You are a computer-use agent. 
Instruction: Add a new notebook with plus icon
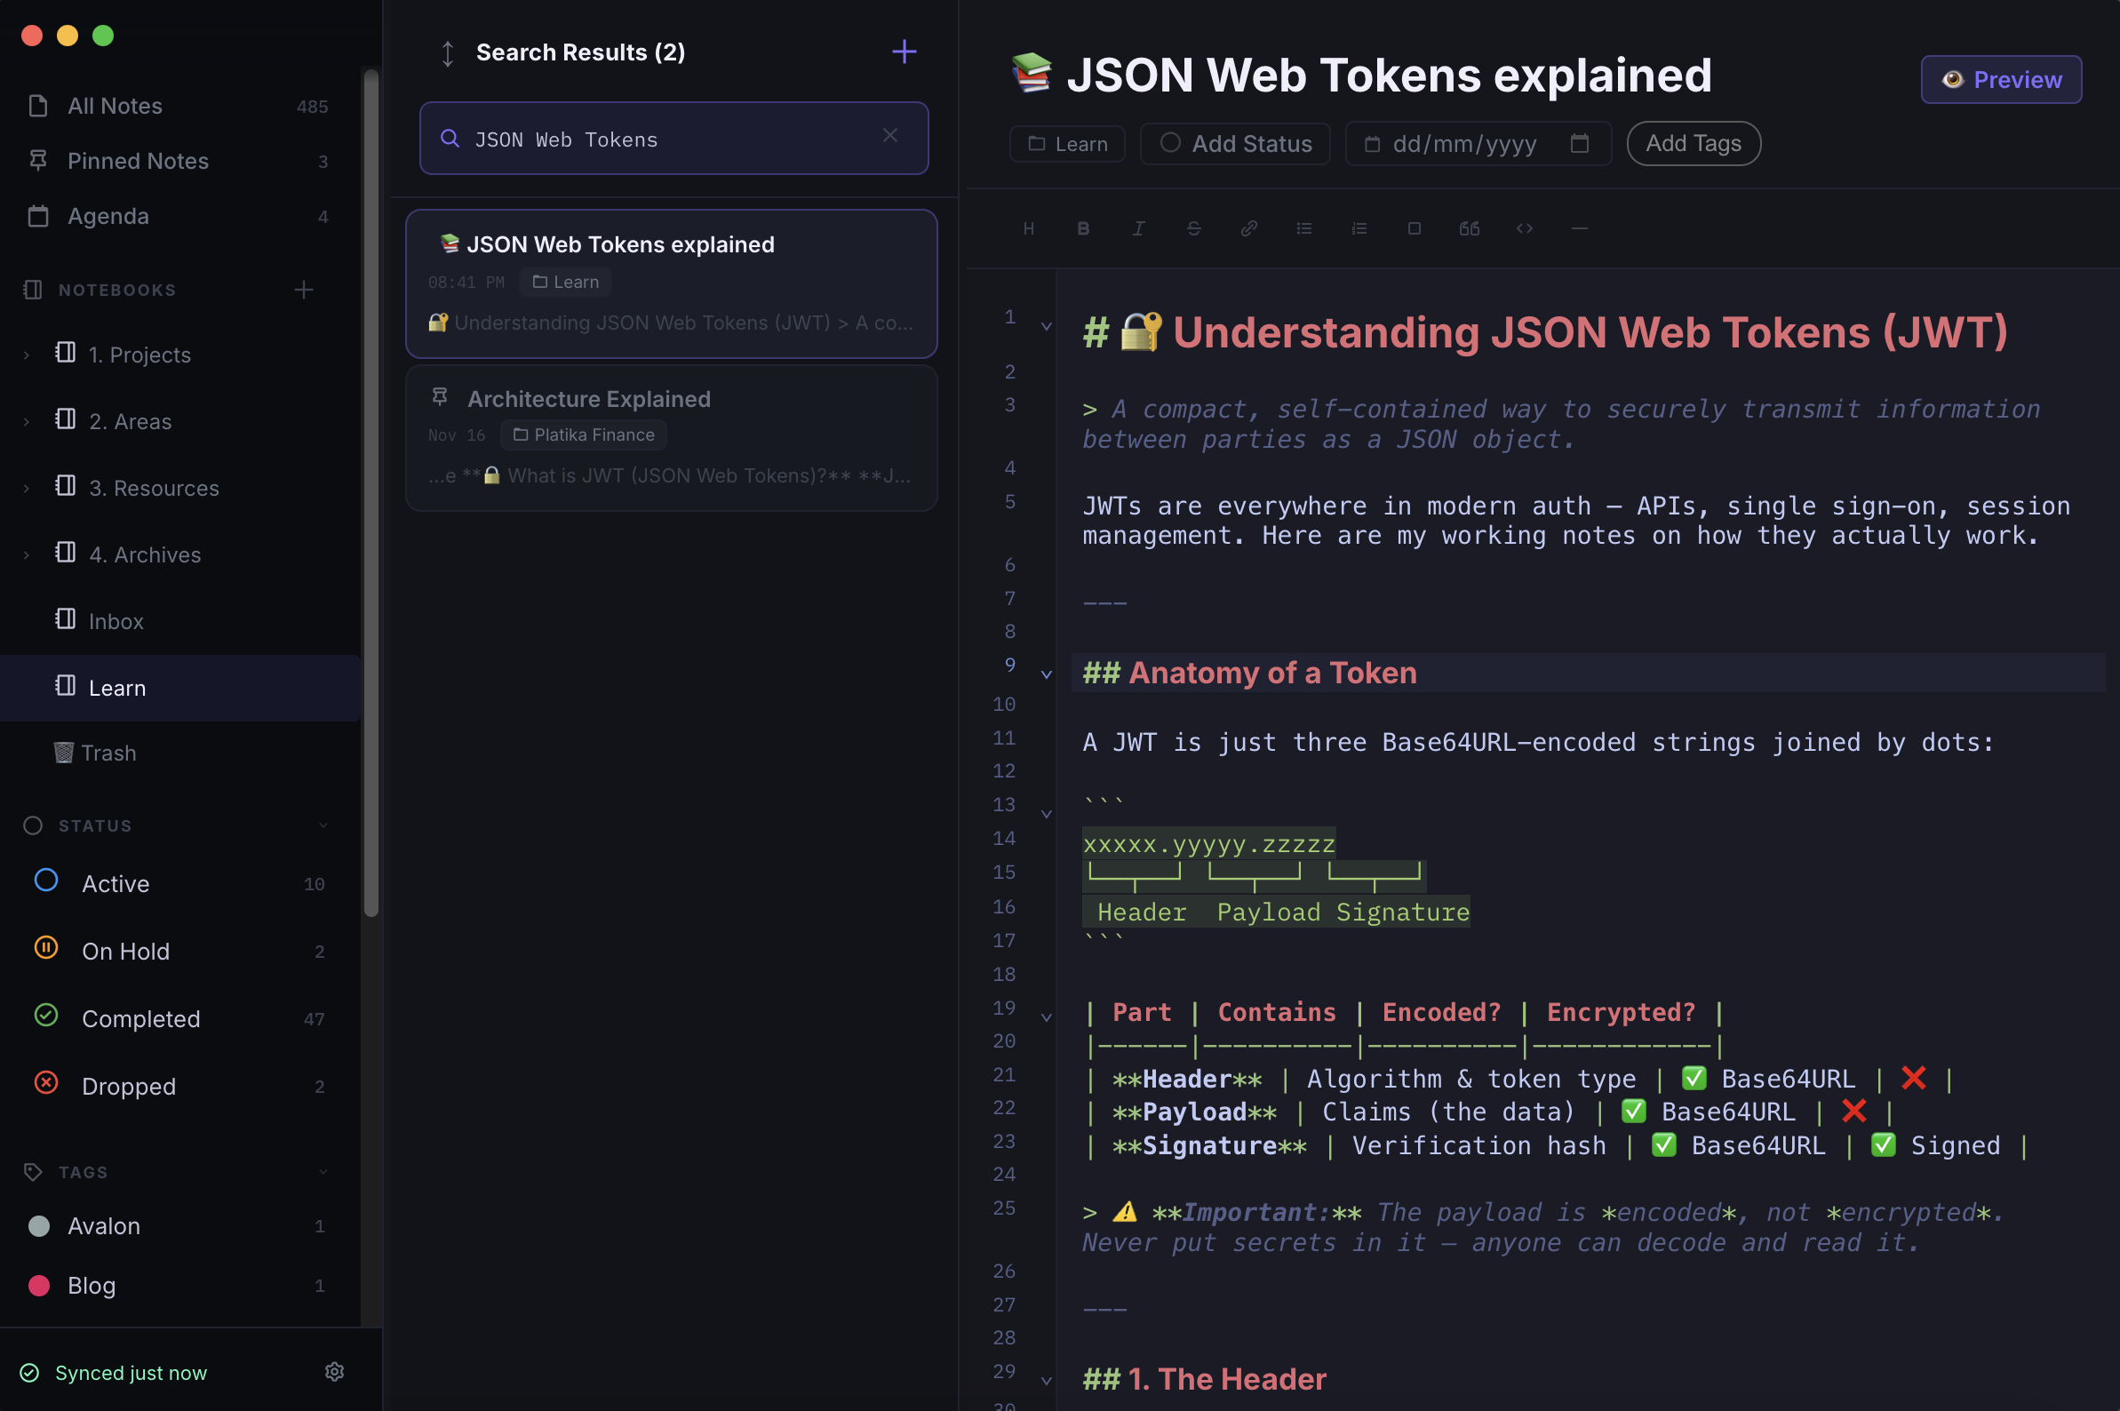303,290
